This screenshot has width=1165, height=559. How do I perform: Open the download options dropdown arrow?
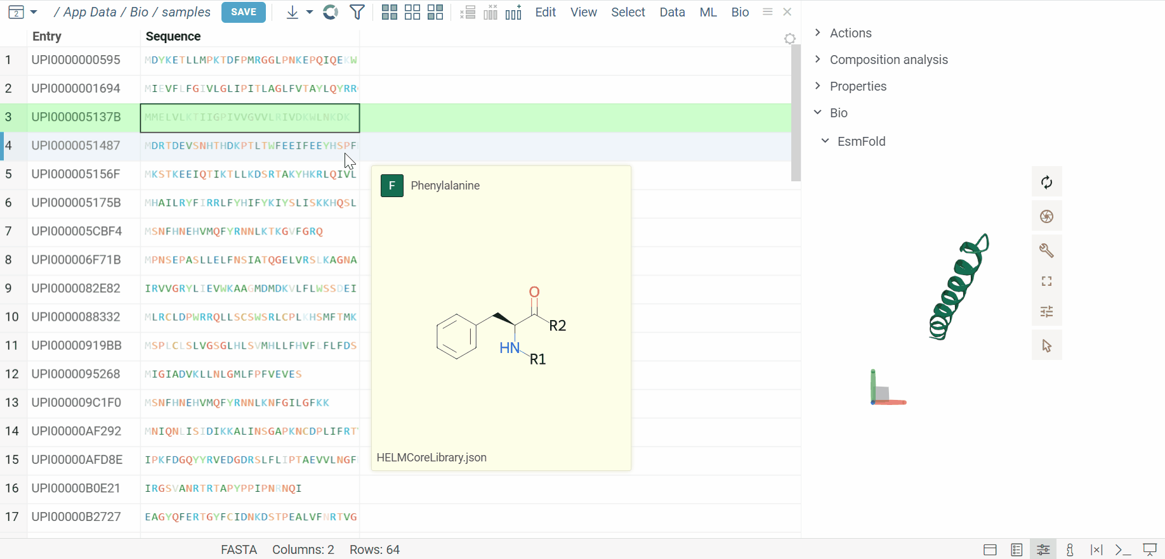pos(310,12)
